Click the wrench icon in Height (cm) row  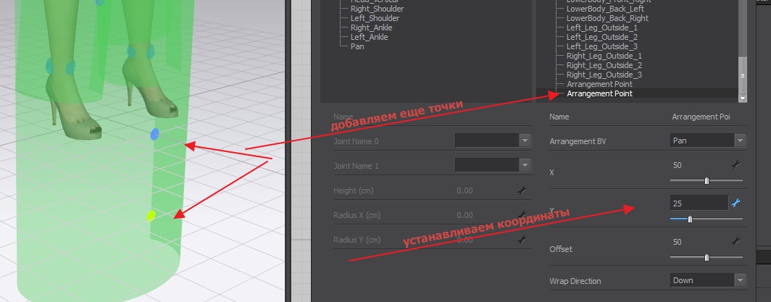(x=522, y=190)
